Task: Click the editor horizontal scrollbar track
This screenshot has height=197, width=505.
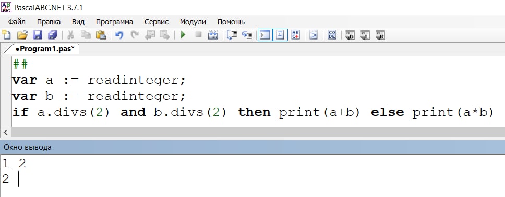Action: click(x=258, y=132)
